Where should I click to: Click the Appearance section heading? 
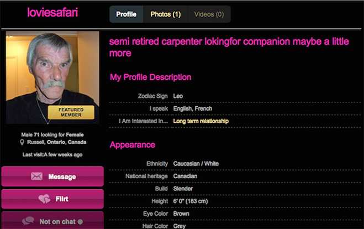[x=132, y=145]
